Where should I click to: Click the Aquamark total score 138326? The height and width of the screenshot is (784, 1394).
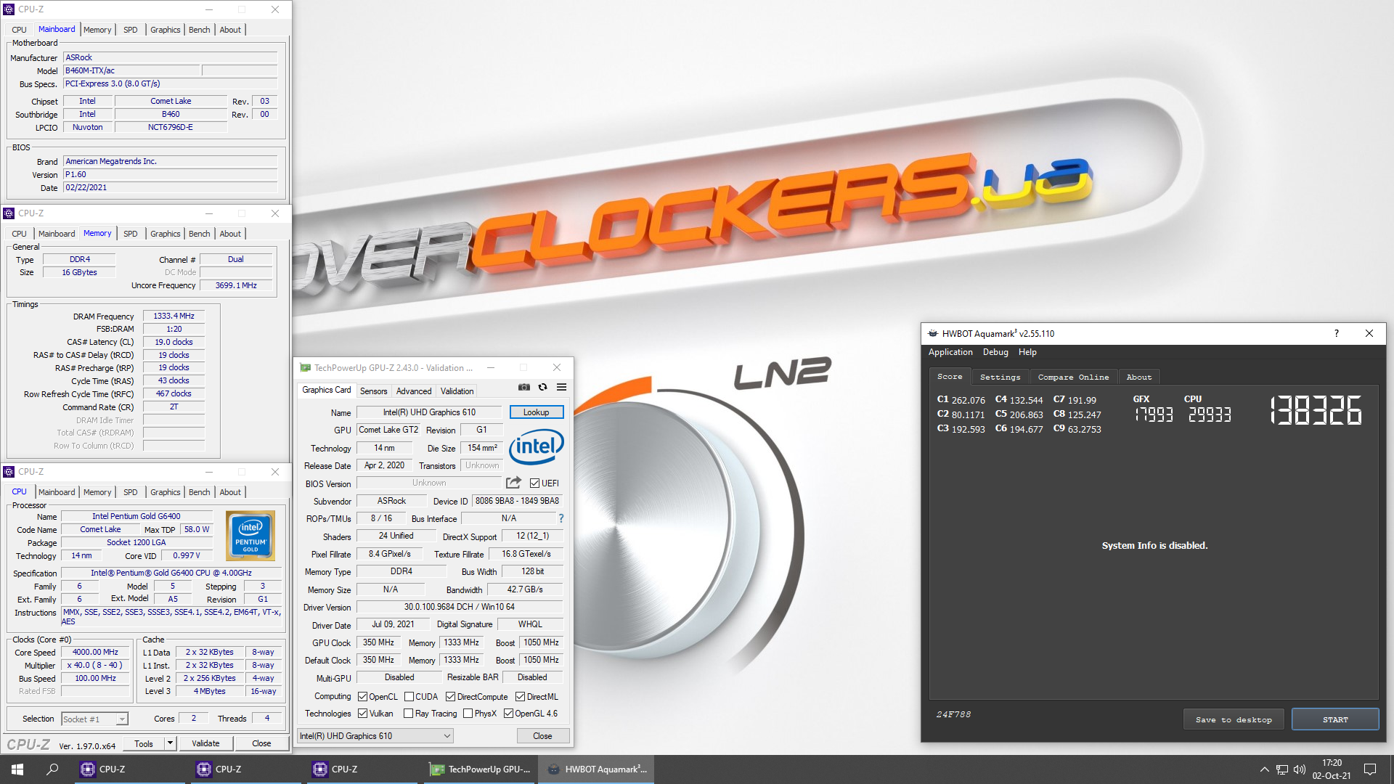coord(1316,410)
